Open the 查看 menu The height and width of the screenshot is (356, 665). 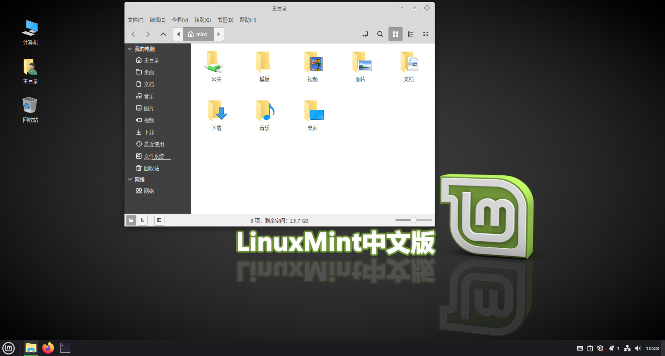180,20
